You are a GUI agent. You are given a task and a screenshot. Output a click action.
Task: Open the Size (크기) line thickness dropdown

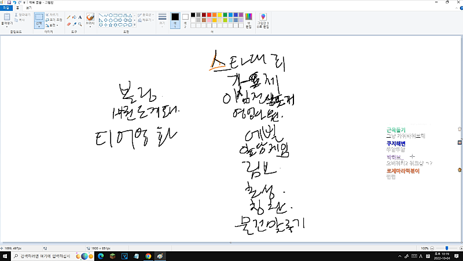[162, 20]
